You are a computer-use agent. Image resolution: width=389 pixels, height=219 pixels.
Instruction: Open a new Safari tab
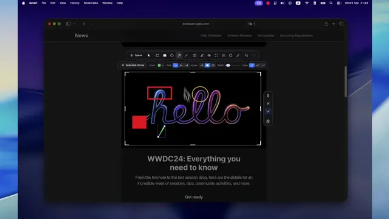(334, 24)
